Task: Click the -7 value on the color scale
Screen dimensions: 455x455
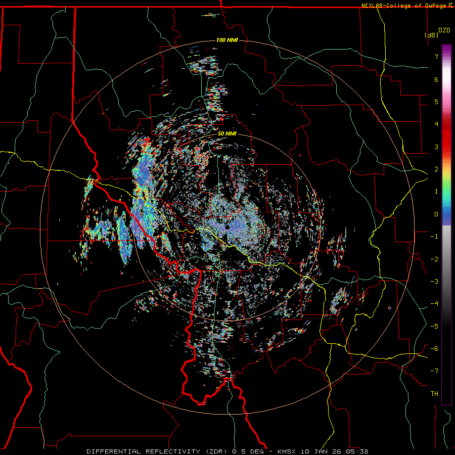Action: coord(434,371)
